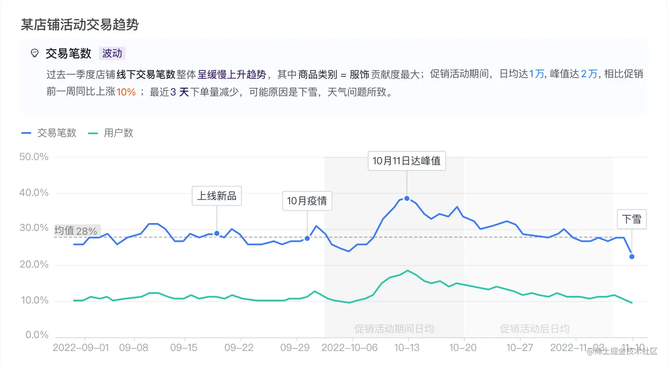Click the 上线新品 data point dot
The image size is (668, 366).
(216, 234)
